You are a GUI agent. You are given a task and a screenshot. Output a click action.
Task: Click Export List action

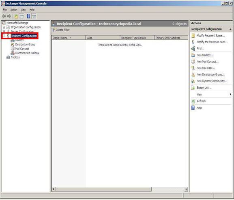point(204,88)
